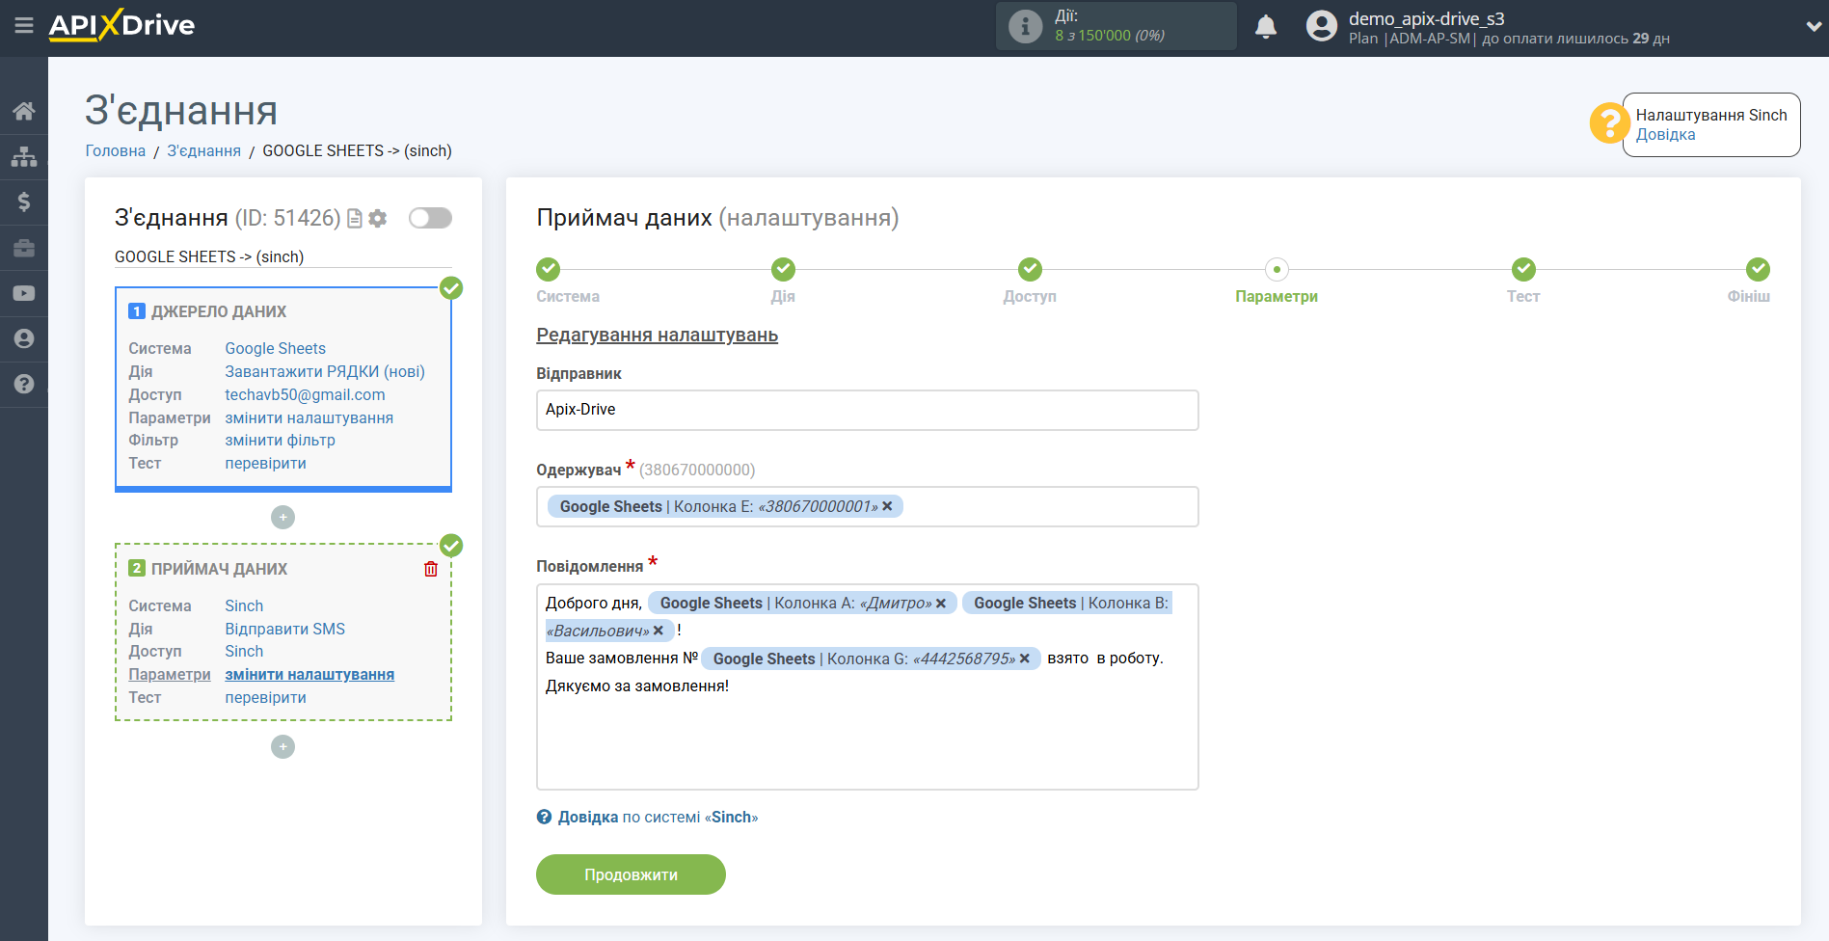Open techavb50@gmail.com access link

click(305, 395)
